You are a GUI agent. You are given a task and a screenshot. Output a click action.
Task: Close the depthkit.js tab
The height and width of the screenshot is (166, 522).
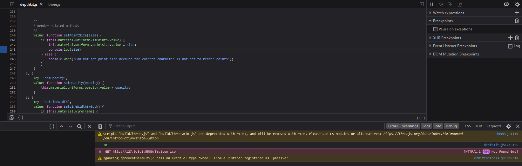pos(41,4)
